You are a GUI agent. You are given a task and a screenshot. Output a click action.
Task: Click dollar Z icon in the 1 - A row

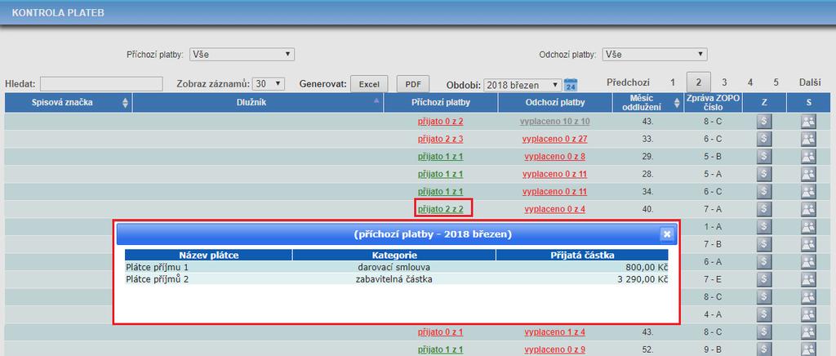coord(764,227)
